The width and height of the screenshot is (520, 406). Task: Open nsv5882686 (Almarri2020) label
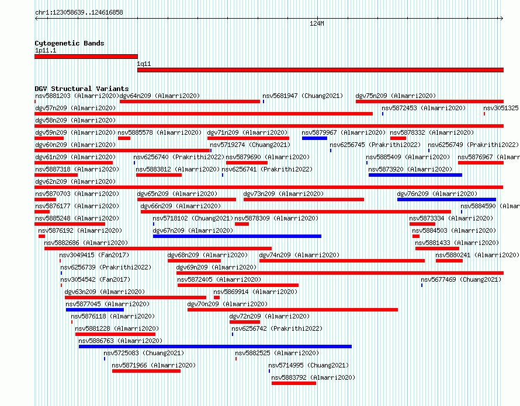coord(86,243)
